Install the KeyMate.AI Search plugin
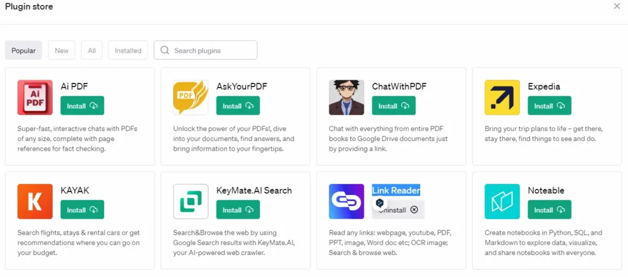628x277 pixels. (238, 210)
